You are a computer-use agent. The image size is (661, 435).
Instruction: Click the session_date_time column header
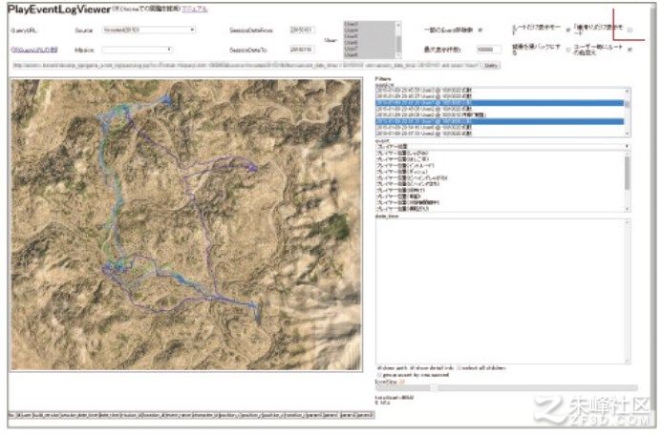pos(79,415)
